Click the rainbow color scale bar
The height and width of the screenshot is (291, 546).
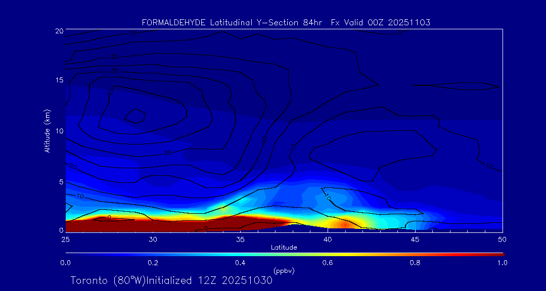[285, 255]
